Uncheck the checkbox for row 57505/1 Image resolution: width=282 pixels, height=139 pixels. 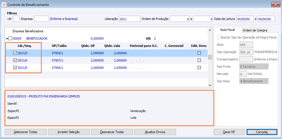click(x=15, y=53)
